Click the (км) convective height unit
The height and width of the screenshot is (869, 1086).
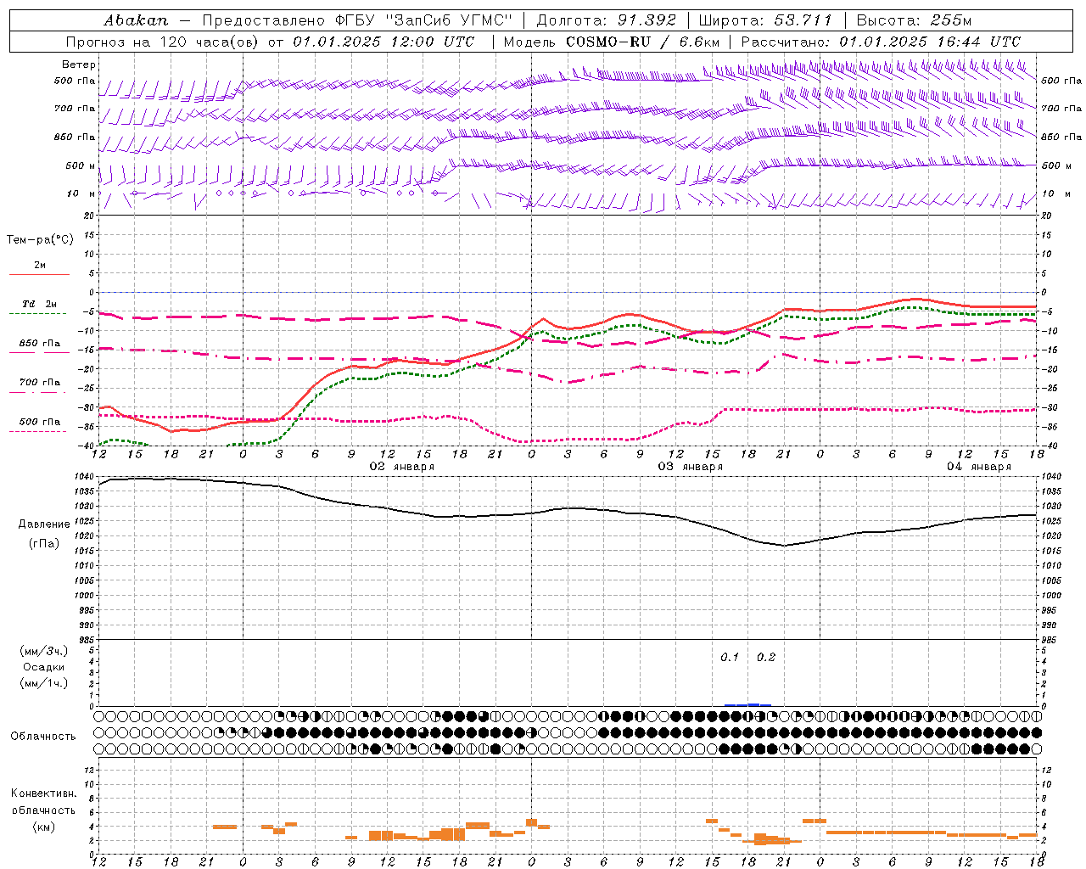pos(44,827)
